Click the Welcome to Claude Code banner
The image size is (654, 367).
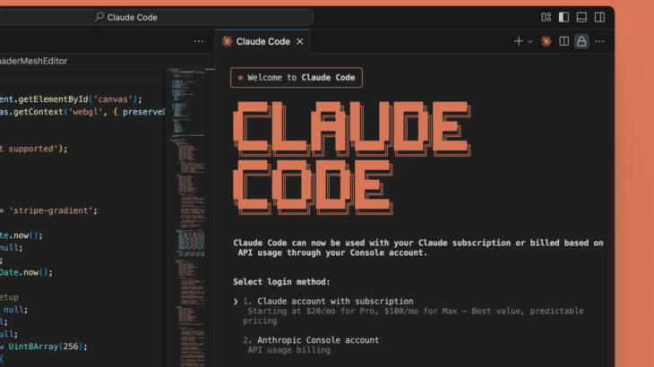(297, 78)
